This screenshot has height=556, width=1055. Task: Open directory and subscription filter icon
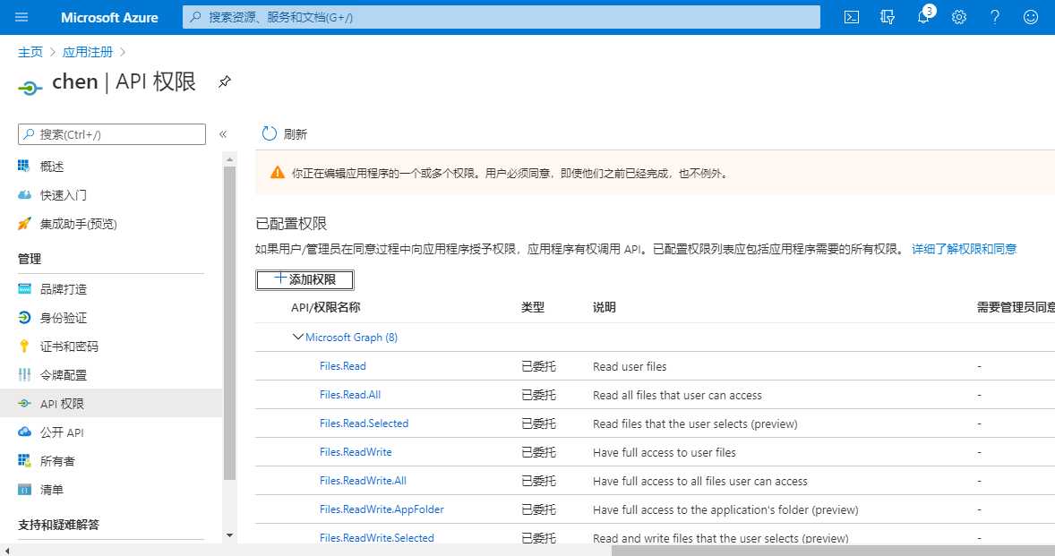click(x=888, y=18)
